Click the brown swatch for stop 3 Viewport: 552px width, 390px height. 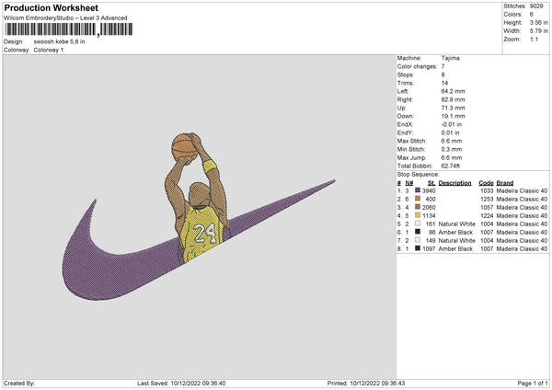418,207
